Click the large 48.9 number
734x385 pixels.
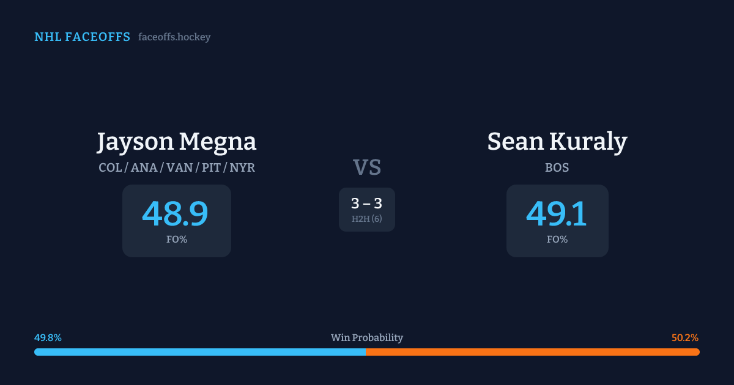pyautogui.click(x=176, y=214)
